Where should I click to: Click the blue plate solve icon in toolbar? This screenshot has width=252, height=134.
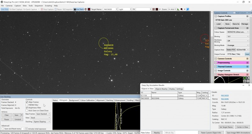pos(188,9)
